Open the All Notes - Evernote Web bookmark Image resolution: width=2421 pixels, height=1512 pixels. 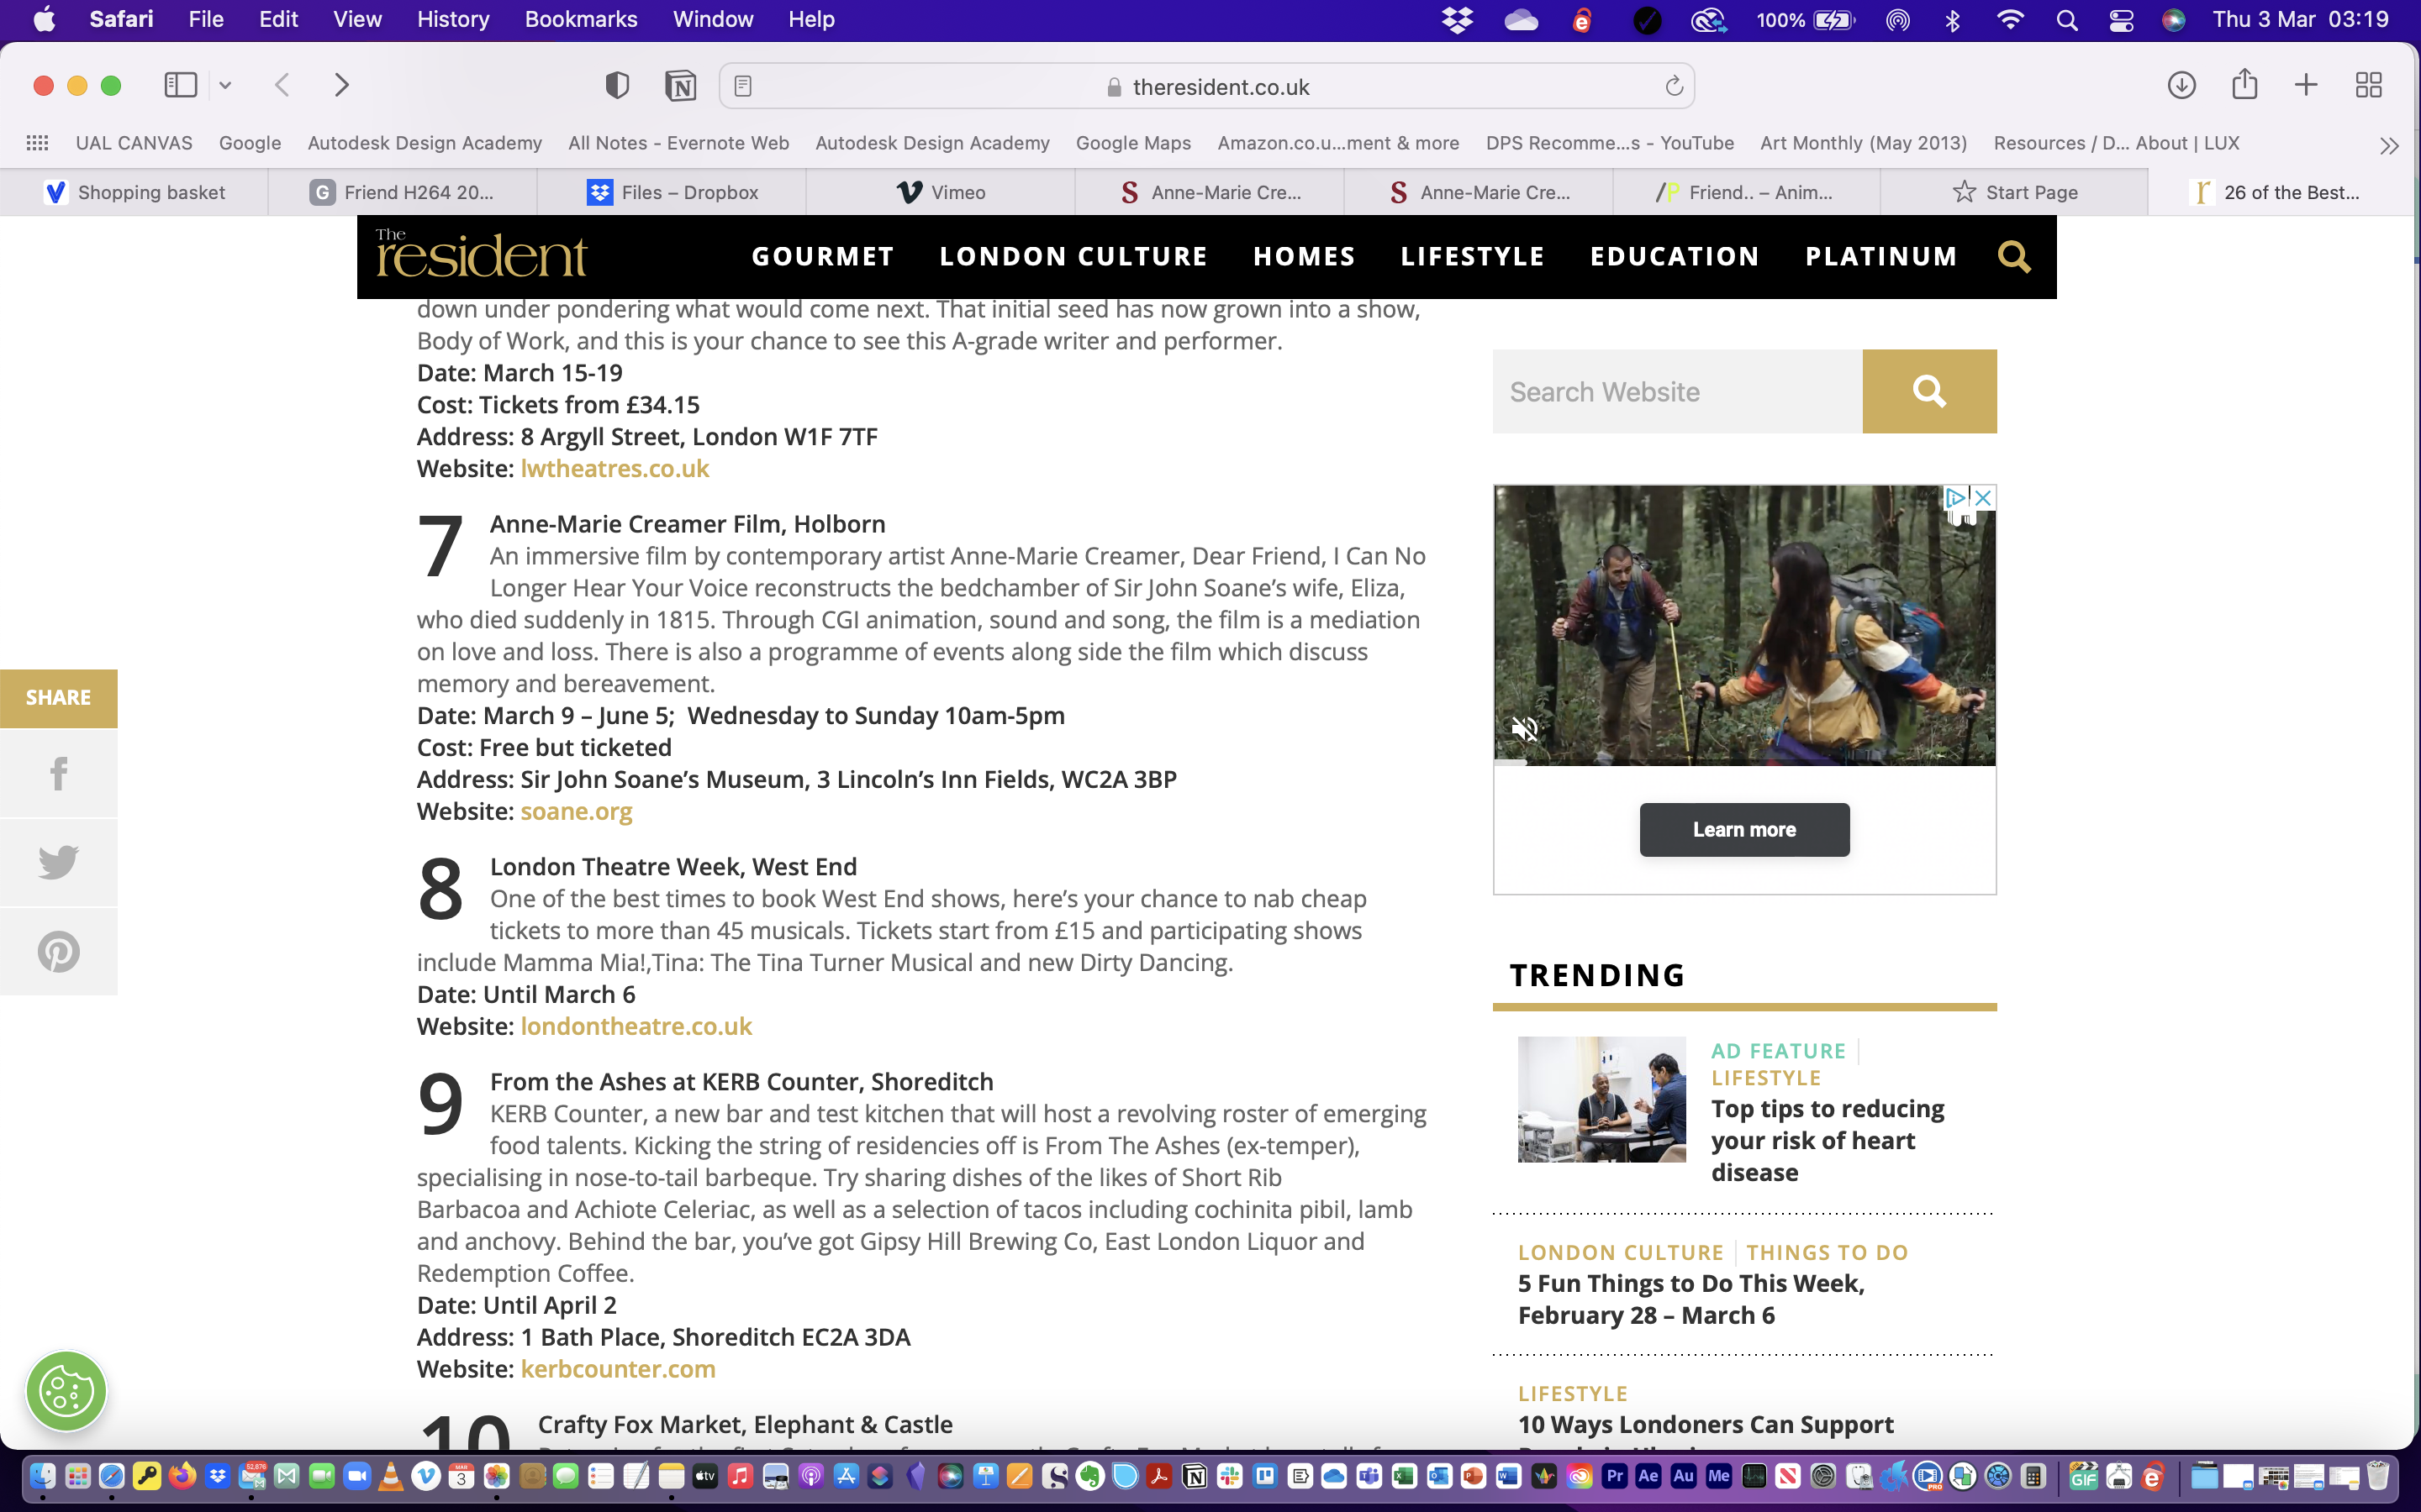[678, 143]
